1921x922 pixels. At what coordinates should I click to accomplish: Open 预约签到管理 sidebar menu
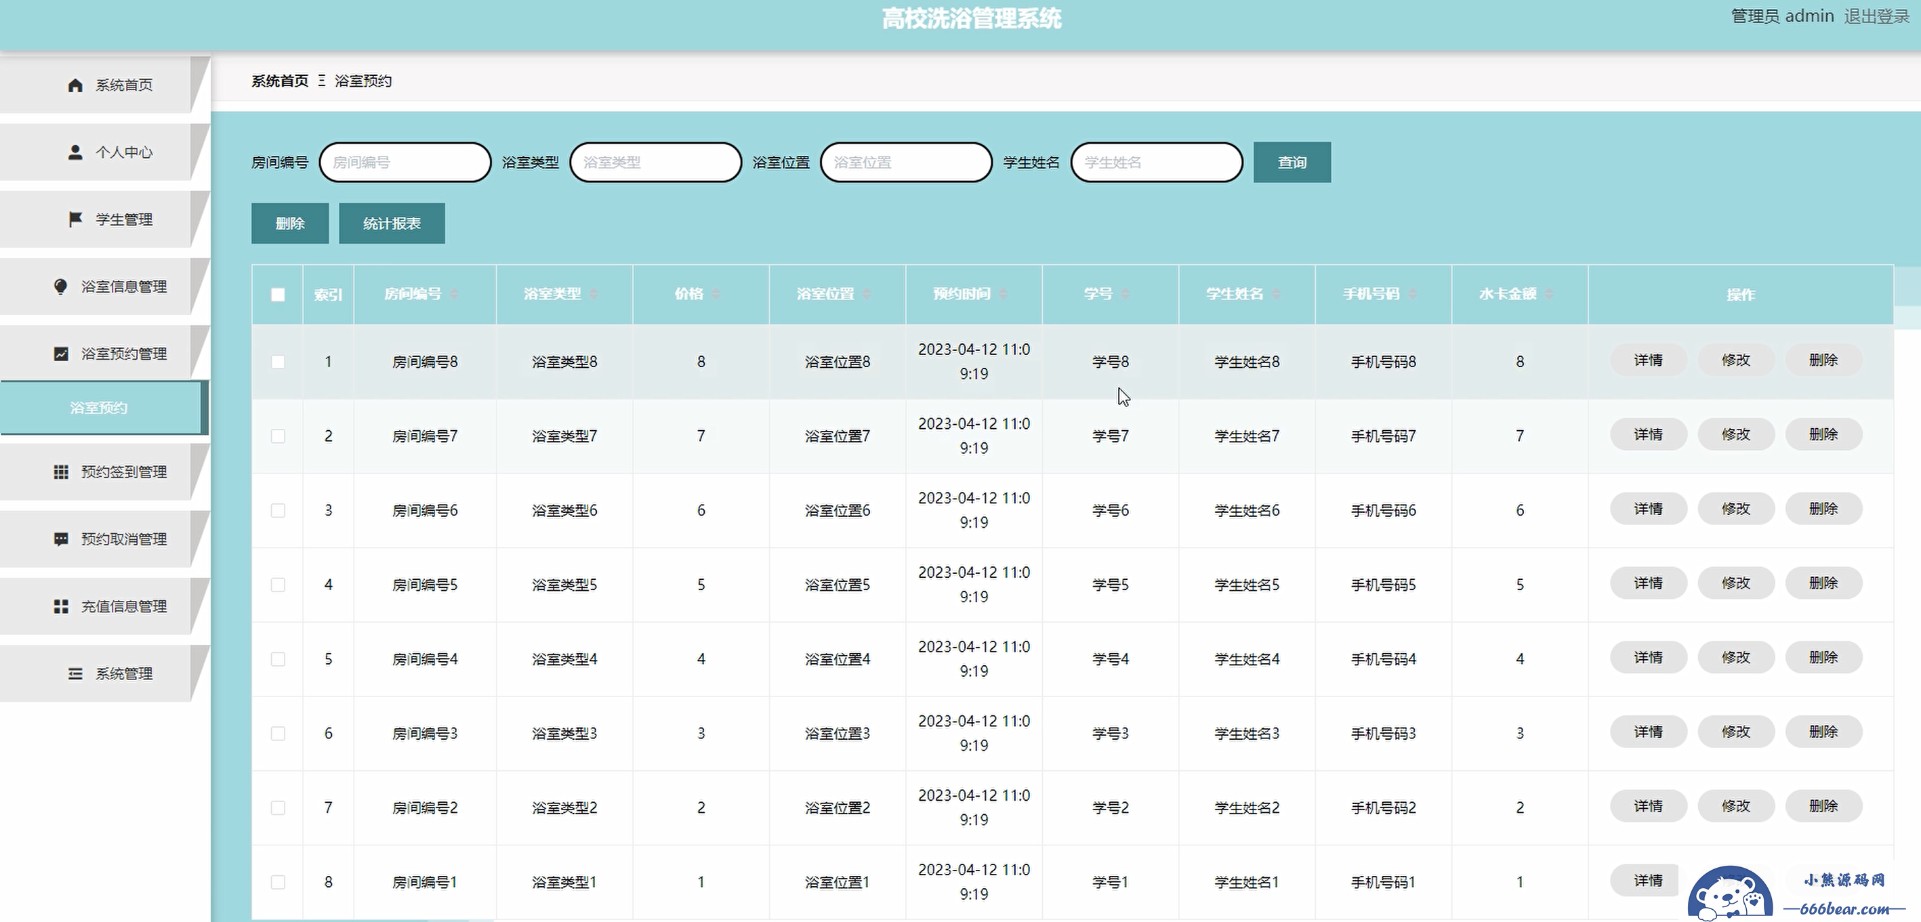point(104,472)
